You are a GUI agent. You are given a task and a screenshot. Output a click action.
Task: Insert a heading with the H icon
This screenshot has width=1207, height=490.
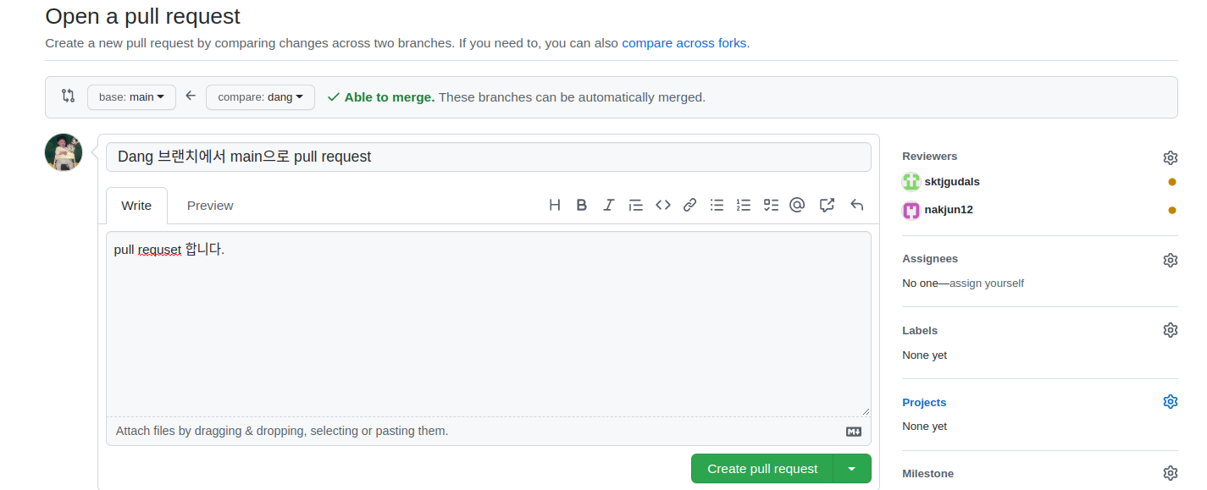555,205
